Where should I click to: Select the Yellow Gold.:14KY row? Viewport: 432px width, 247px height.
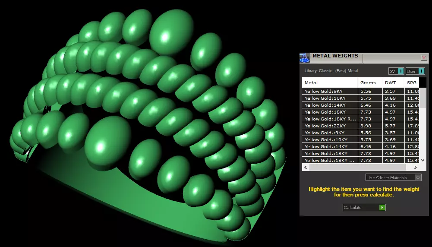coord(360,146)
